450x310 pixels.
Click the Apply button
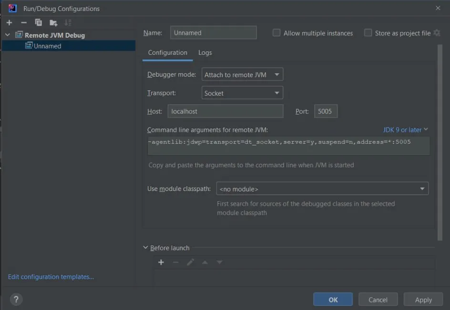423,299
